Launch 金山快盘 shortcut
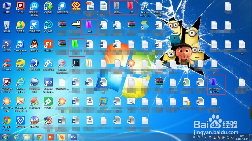This screenshot has height=141, width=252. [x=48, y=103]
